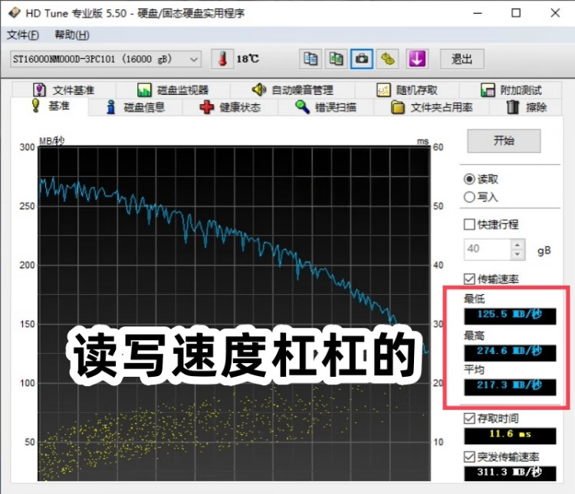
Task: Open the 文件(F) menu
Action: pyautogui.click(x=23, y=35)
